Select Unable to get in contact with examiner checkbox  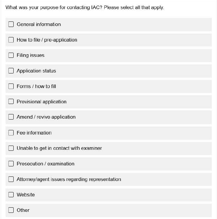pos(11,148)
